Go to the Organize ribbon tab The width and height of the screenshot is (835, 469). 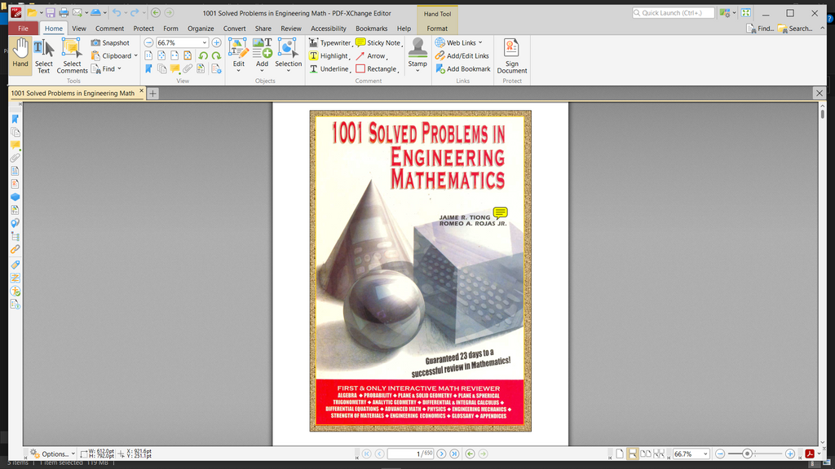pyautogui.click(x=201, y=28)
